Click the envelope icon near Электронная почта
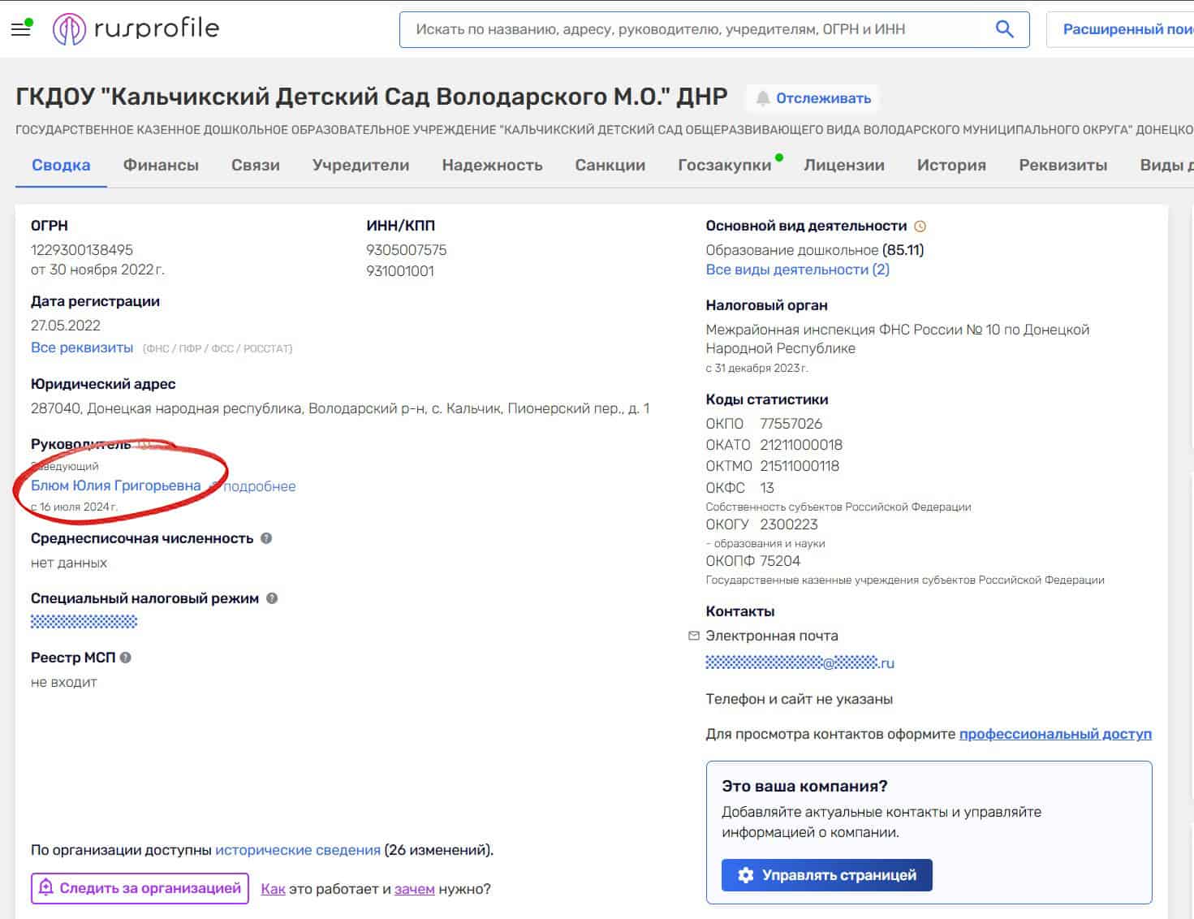1194x919 pixels. click(694, 636)
